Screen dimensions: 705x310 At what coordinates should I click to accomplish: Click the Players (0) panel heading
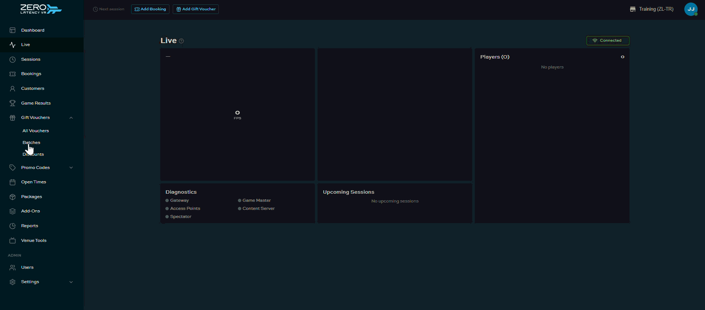pos(495,57)
